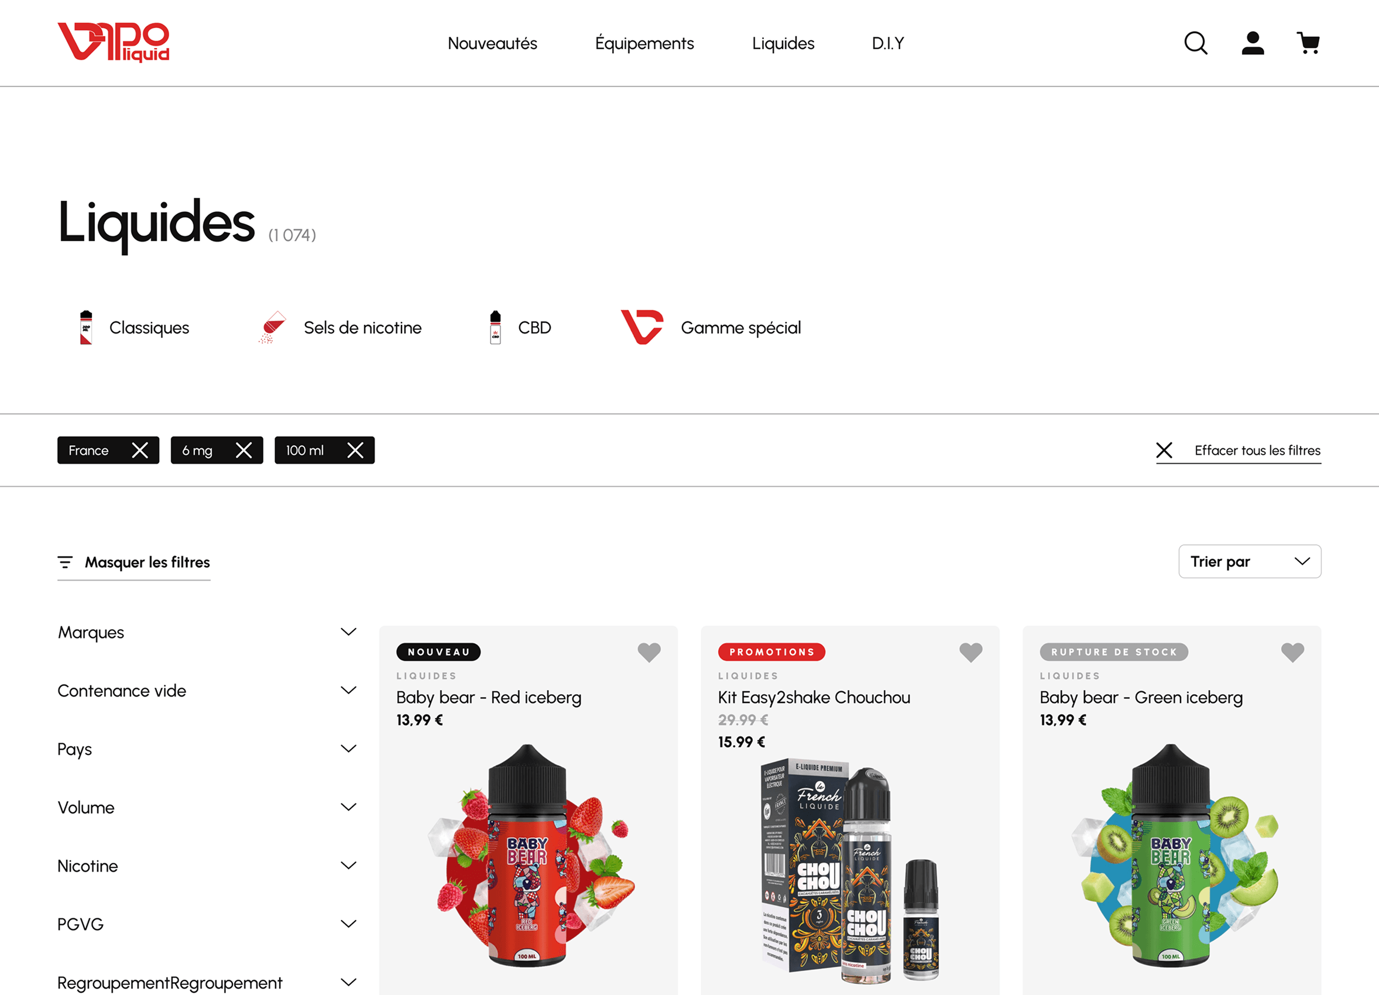Remove the 6 mg filter chip
The height and width of the screenshot is (995, 1379).
coord(244,451)
